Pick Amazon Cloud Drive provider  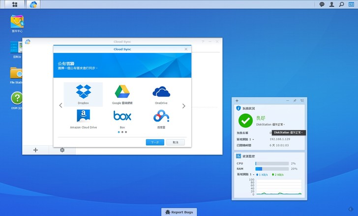pyautogui.click(x=84, y=118)
